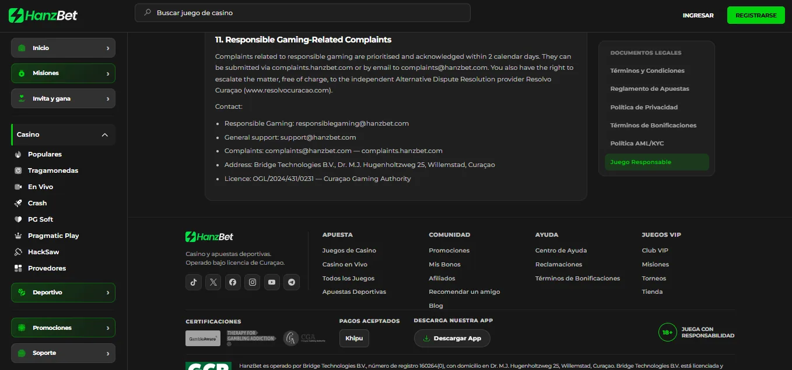The height and width of the screenshot is (370, 792).
Task: Open Términos de Bonificaciones in legal sidebar
Action: pos(653,126)
